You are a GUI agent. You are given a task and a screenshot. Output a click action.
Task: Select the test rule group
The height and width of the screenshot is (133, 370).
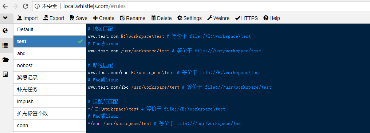(x=50, y=41)
